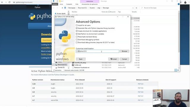Sort files by the Nombre column
This screenshot has width=190, height=107.
[75, 12]
